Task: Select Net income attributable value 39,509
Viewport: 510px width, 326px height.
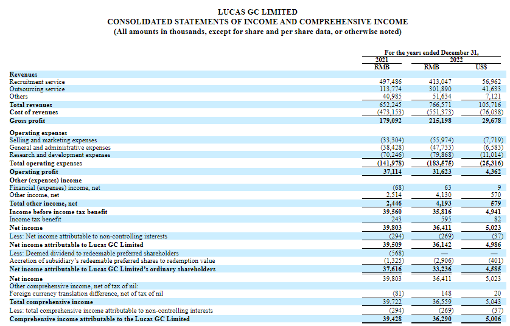Action: [392, 244]
